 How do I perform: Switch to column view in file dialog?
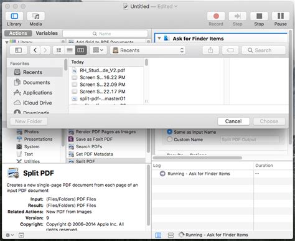coord(81,50)
